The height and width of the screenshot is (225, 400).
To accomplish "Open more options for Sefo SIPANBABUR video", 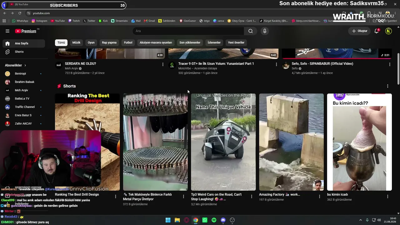I will 390,64.
